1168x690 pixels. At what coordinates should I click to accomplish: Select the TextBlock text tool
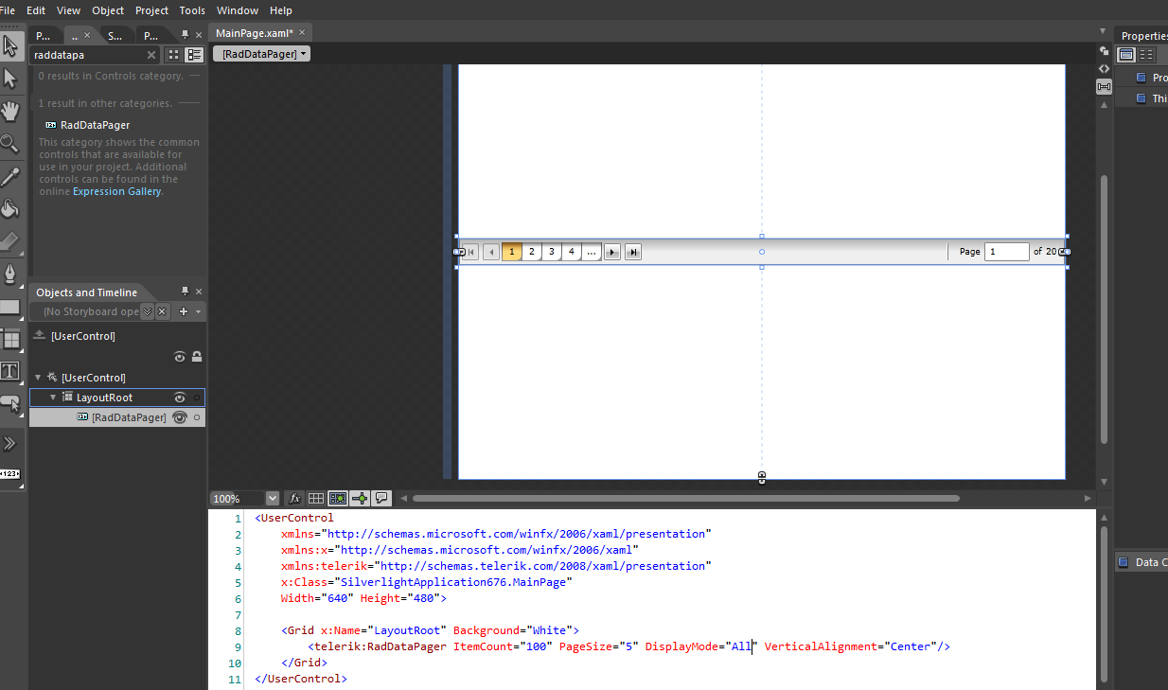[10, 370]
